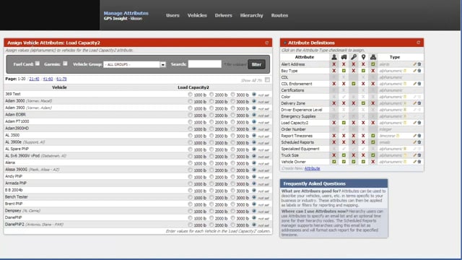
Task: Go to page 21-40 link
Action: pyautogui.click(x=34, y=79)
